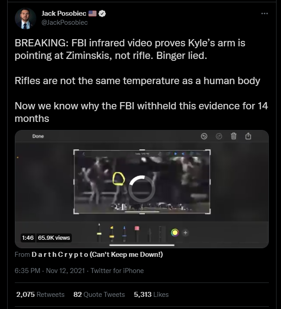The width and height of the screenshot is (281, 309).
Task: Select the black pen markup tool
Action: [x=99, y=233]
